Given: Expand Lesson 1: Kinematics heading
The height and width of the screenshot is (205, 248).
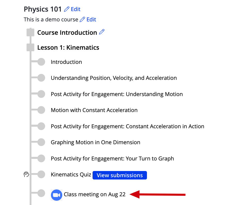Looking at the screenshot, I should [68, 47].
